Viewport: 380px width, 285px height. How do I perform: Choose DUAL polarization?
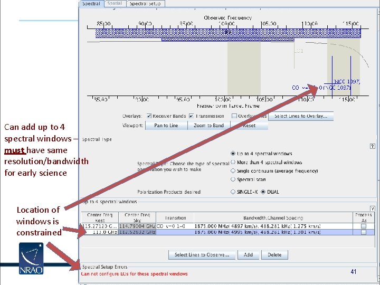click(263, 192)
